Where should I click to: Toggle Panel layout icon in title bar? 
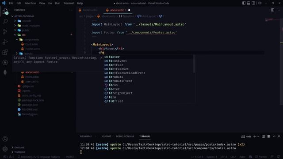point(249,3)
